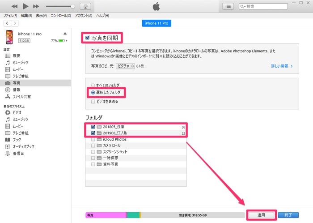
Task: Open ミュージック under 設定
Action: coord(21,63)
